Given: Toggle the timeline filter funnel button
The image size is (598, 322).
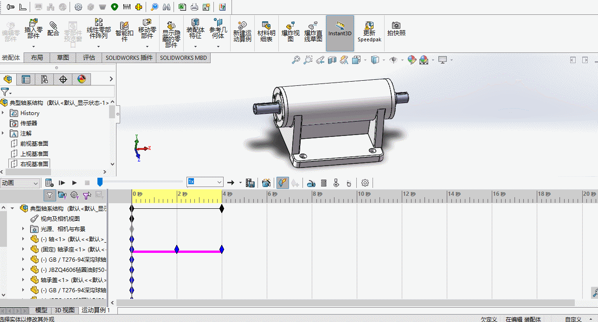Looking at the screenshot, I should tap(50, 195).
